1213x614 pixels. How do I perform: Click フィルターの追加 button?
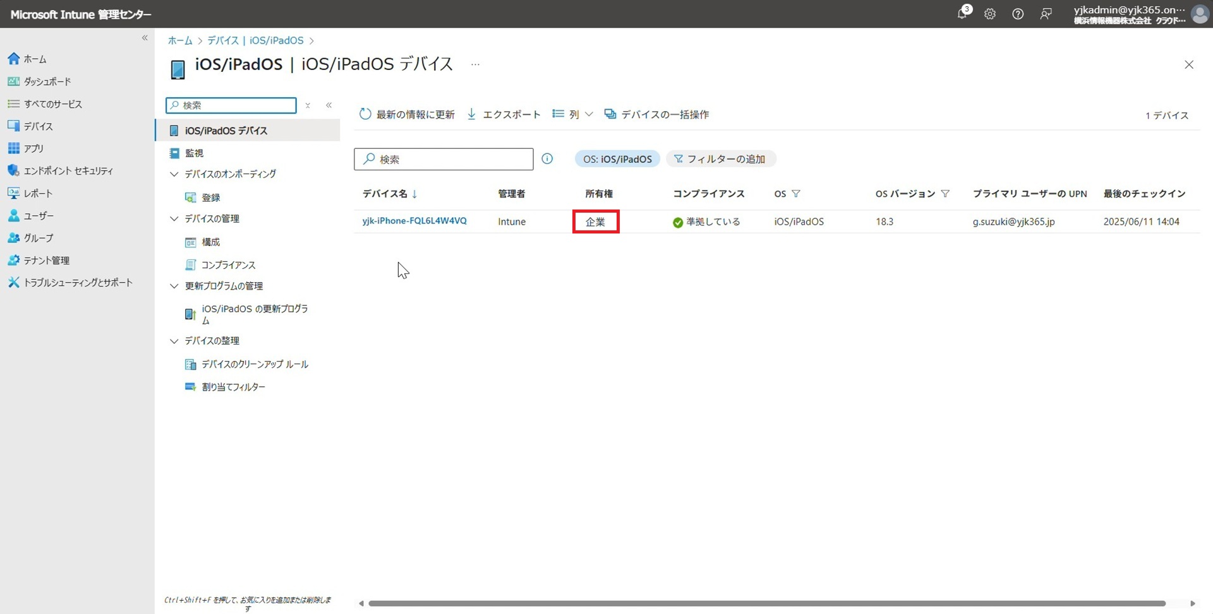[720, 159]
